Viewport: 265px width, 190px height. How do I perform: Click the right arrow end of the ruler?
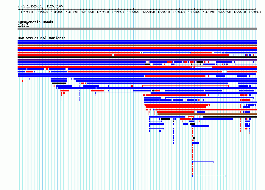point(256,9)
